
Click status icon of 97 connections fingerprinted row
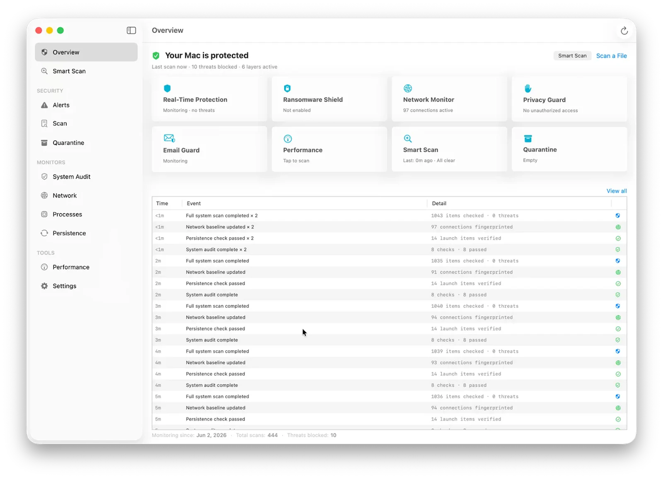(x=618, y=227)
